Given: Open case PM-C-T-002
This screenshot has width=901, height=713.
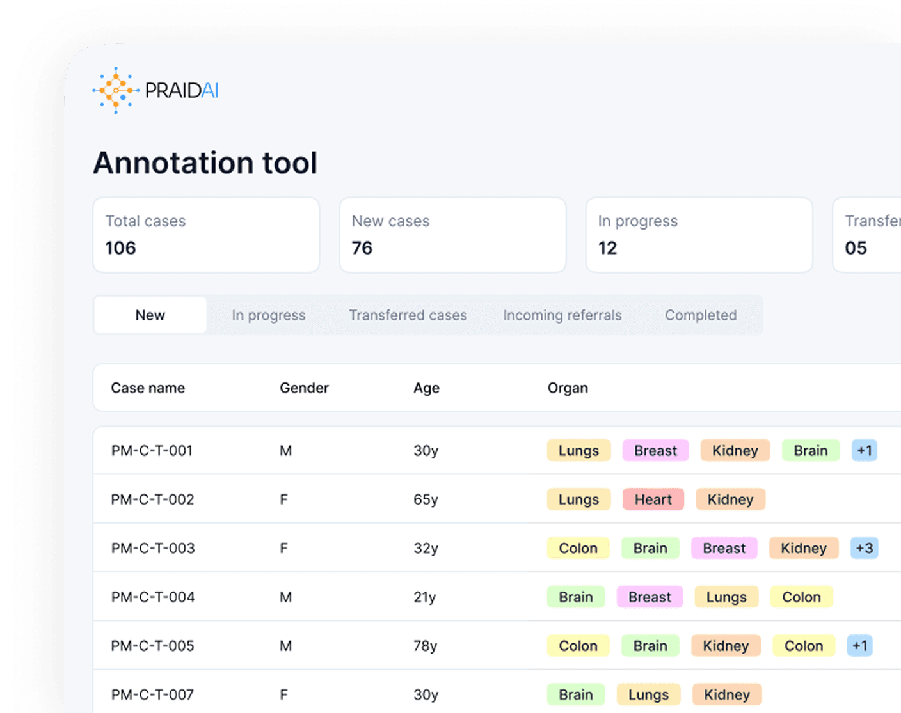Looking at the screenshot, I should pos(152,499).
